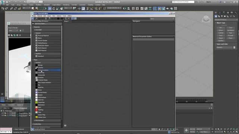Click the object color swatch in Name and Color
The image size is (239, 134).
coord(234,48)
